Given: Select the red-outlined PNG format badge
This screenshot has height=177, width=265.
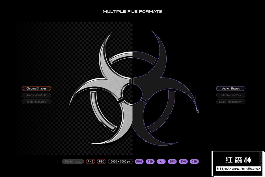Looking at the screenshot, I should pos(91,161).
